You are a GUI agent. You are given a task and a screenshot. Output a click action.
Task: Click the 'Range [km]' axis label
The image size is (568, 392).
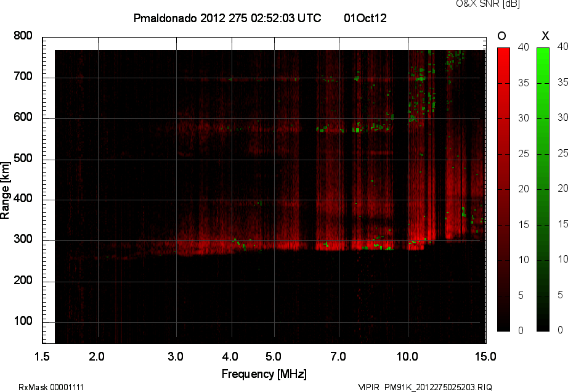5,190
